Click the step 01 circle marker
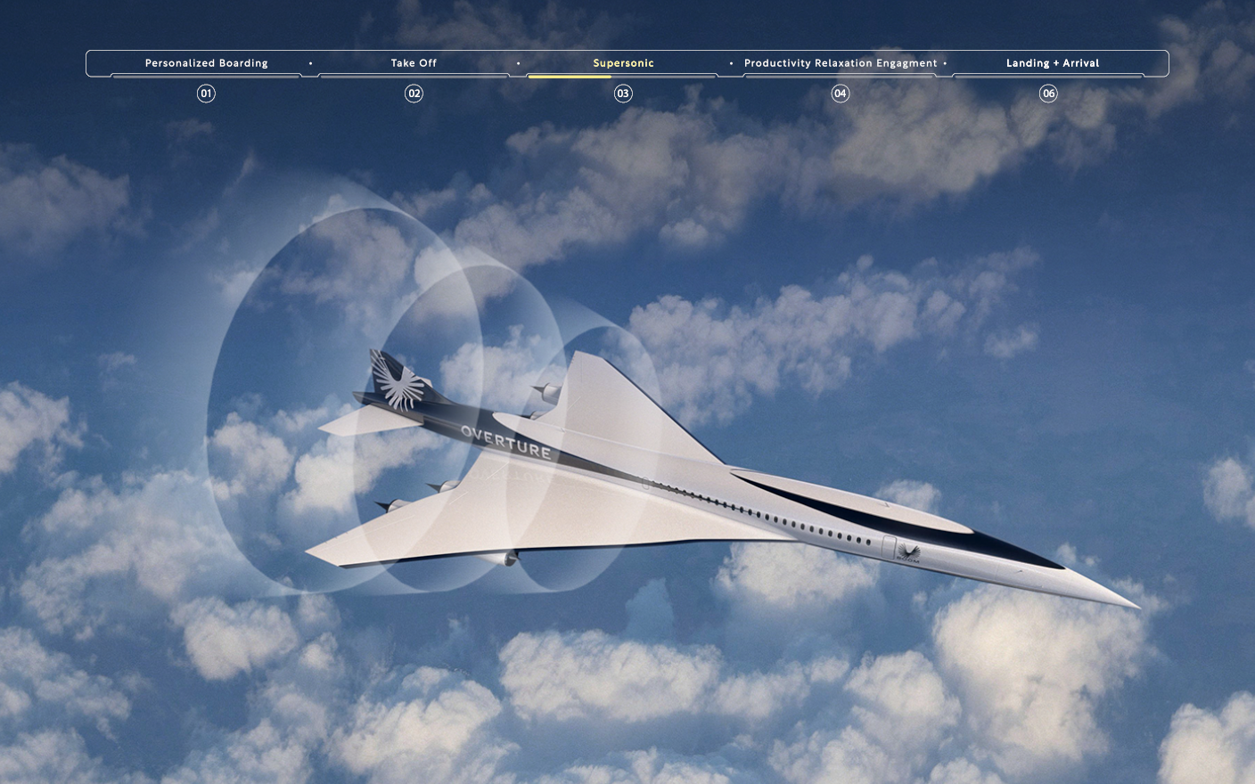The width and height of the screenshot is (1255, 784). [x=206, y=94]
